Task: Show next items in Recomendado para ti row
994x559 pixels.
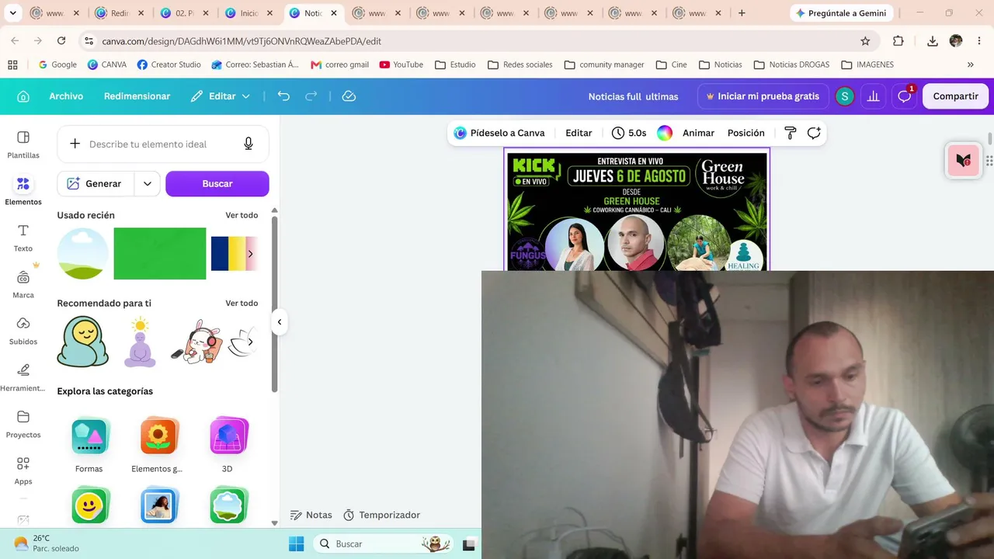Action: coord(250,342)
